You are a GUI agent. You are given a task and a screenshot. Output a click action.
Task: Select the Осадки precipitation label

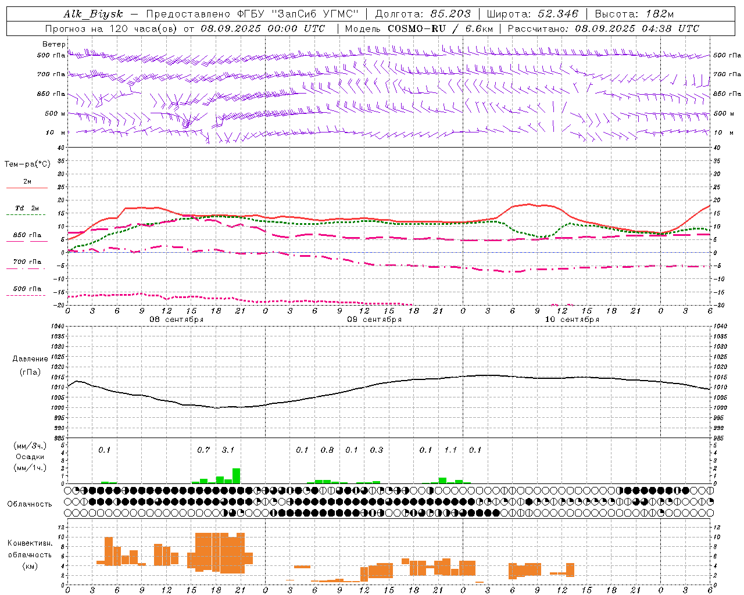(30, 457)
